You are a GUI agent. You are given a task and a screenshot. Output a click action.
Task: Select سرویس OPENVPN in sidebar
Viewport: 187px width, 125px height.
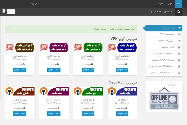click(x=164, y=41)
